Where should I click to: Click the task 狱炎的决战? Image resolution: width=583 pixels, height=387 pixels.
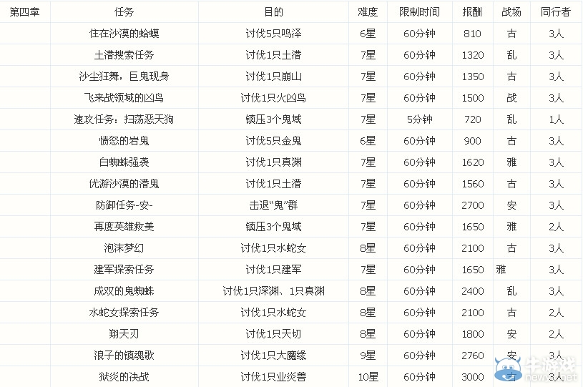(124, 376)
